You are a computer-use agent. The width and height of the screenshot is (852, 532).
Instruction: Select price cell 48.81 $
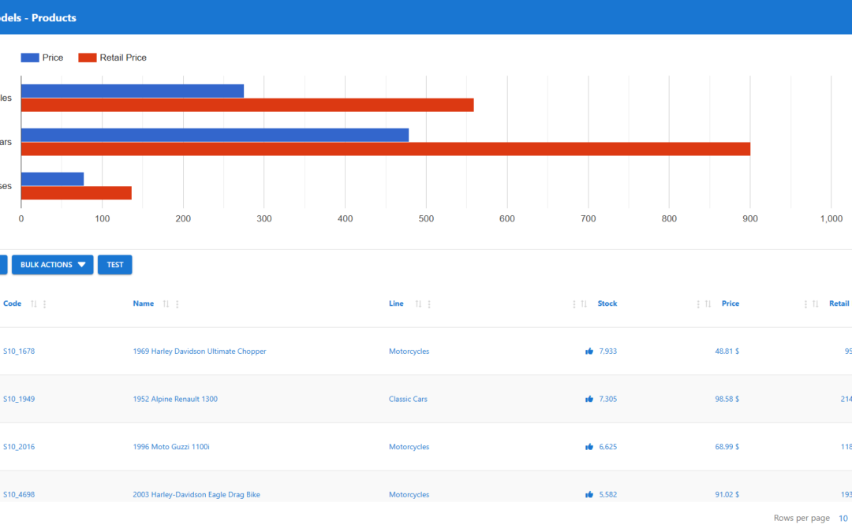click(x=727, y=352)
